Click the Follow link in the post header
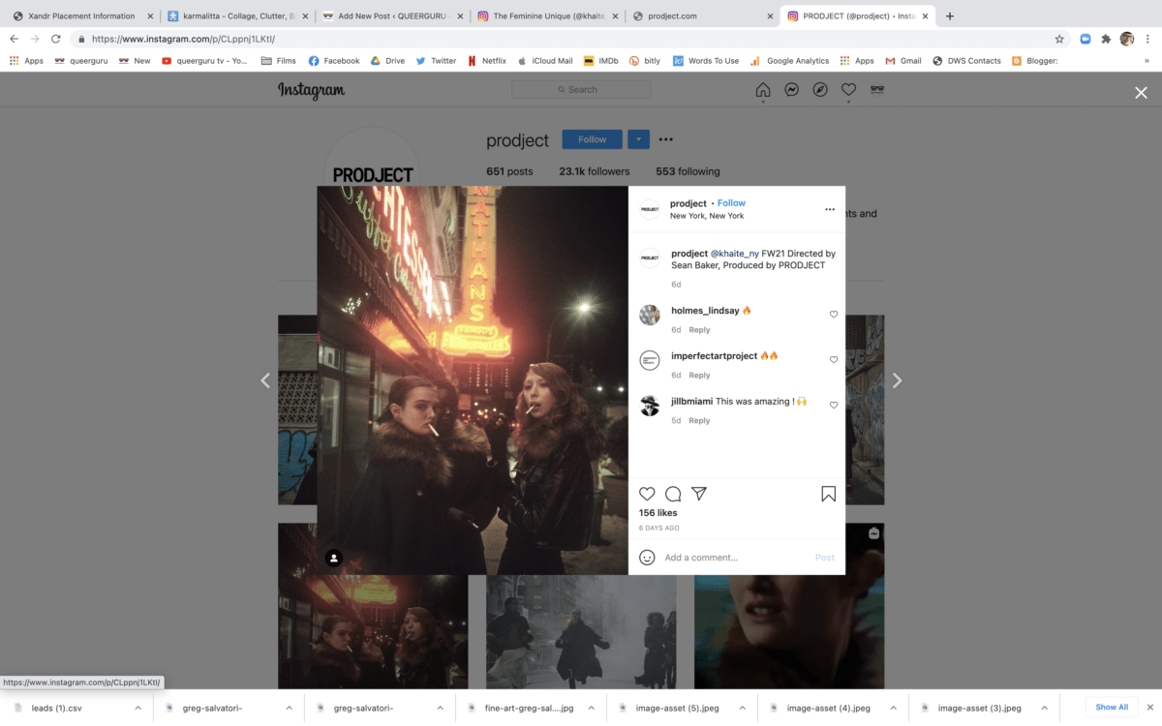 point(731,203)
